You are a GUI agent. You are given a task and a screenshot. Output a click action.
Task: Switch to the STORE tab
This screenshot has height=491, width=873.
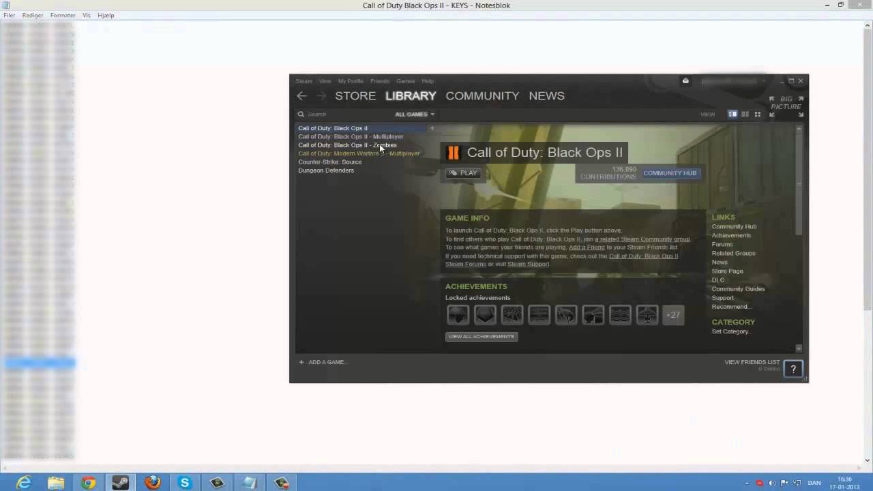[355, 96]
